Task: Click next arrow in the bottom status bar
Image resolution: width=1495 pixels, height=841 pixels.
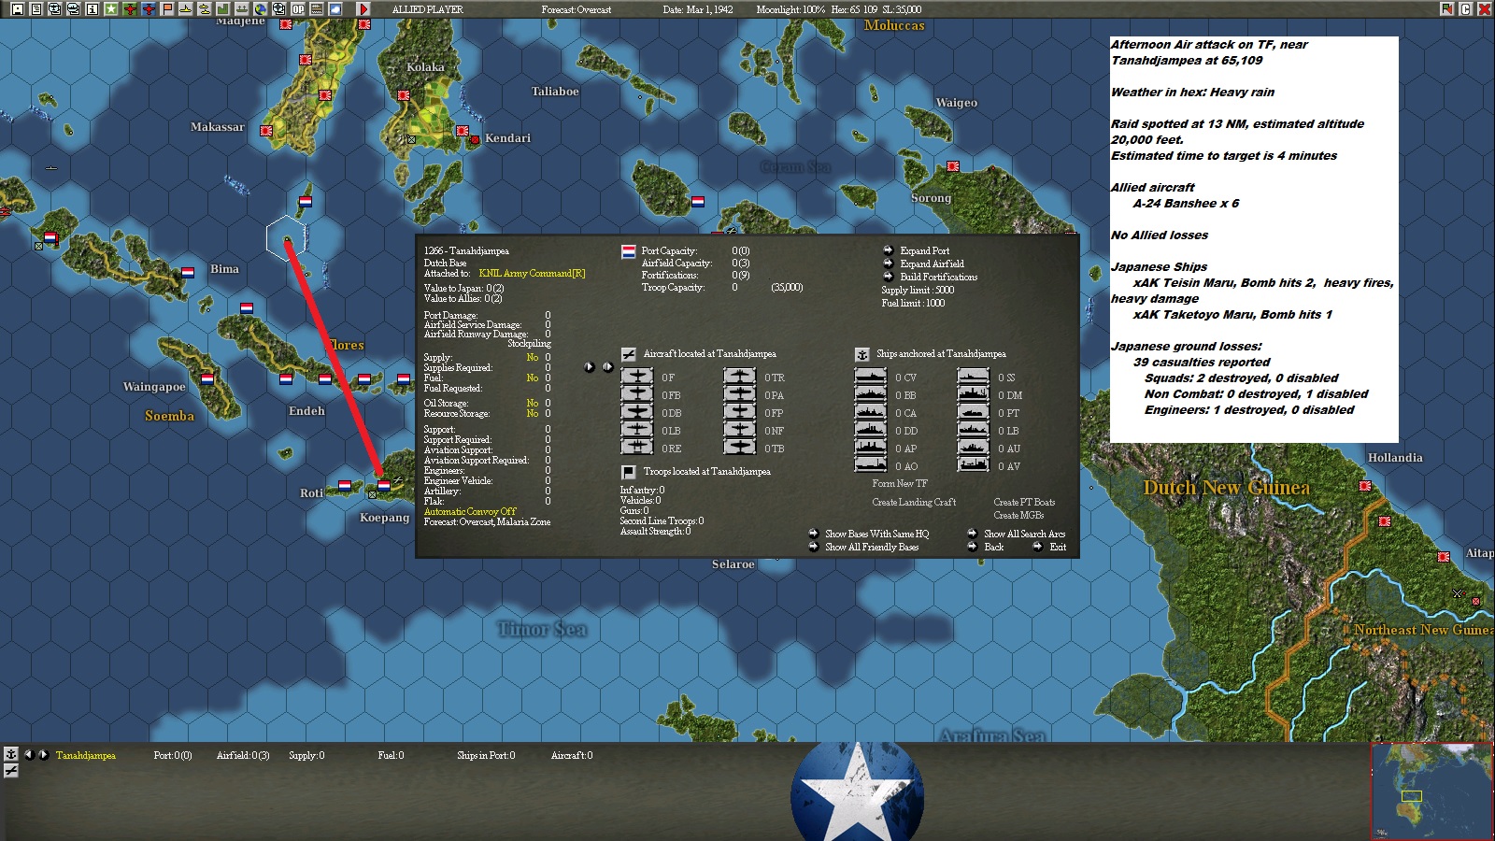Action: (42, 754)
